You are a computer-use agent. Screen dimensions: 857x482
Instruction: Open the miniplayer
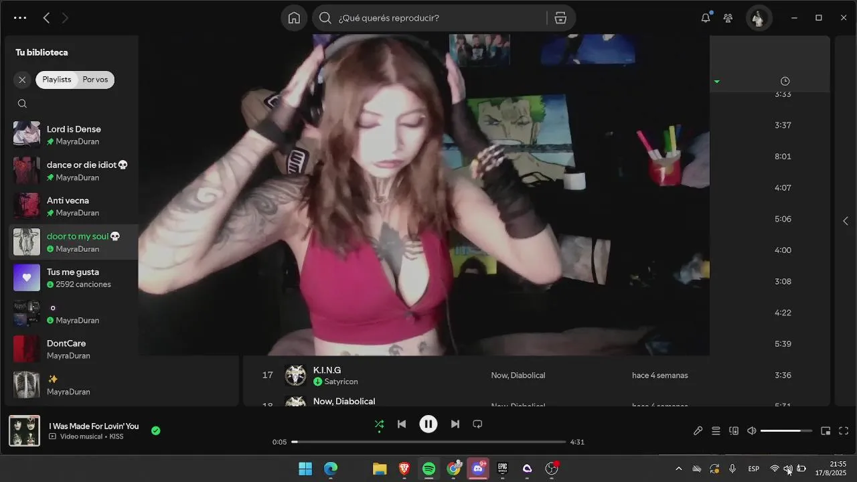(826, 431)
